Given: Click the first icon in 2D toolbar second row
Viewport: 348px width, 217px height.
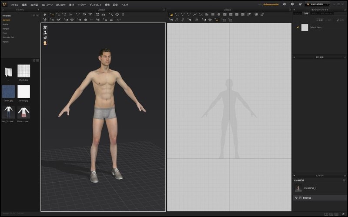Looking at the screenshot, I should pos(171,20).
